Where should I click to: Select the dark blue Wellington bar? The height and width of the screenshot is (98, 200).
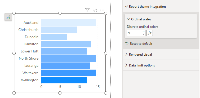coord(64,80)
